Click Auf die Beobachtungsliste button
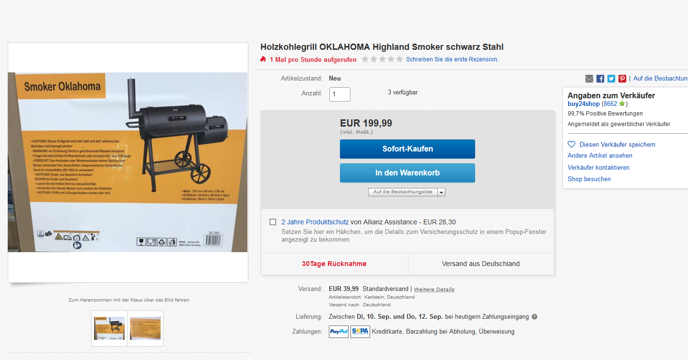The width and height of the screenshot is (688, 360). pyautogui.click(x=403, y=192)
